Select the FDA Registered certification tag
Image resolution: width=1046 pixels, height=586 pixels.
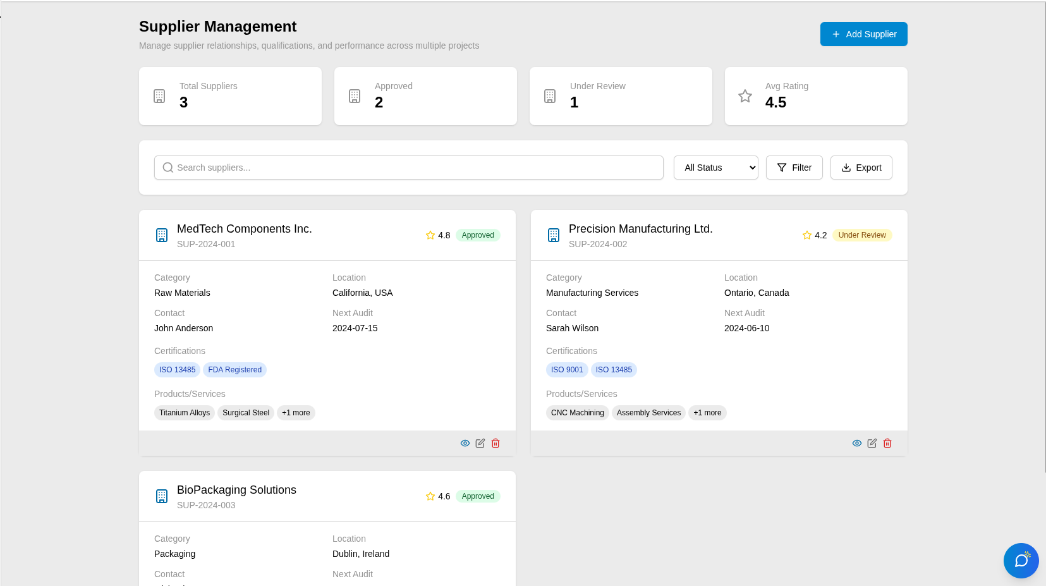tap(234, 370)
